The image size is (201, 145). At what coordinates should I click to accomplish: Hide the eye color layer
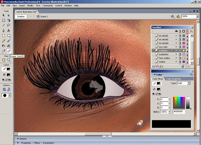click(x=176, y=47)
